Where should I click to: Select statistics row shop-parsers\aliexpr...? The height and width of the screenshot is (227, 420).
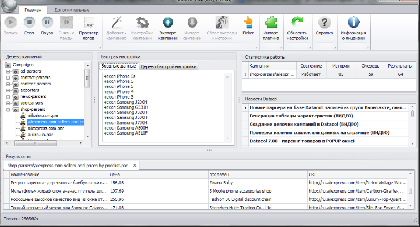(x=328, y=74)
